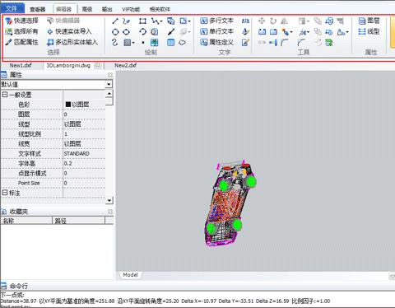
Task: Click properties panel scroll up arrow
Action: (109, 94)
